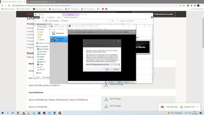
Task: Close the startup disk dialog with X
Action: coord(119,41)
